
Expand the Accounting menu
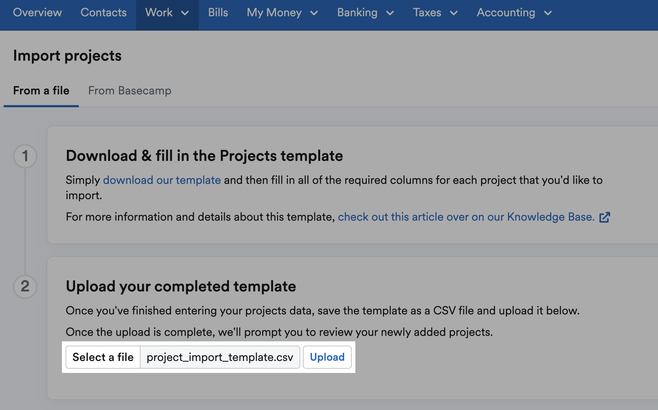pyautogui.click(x=514, y=13)
